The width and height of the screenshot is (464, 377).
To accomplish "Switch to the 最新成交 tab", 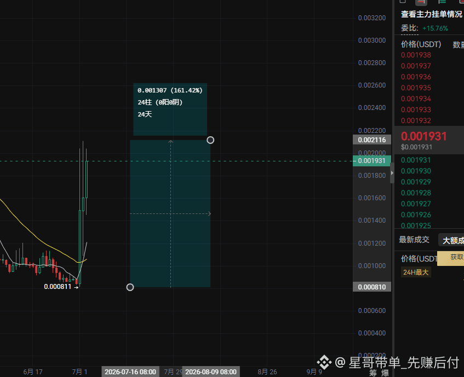I will (414, 240).
